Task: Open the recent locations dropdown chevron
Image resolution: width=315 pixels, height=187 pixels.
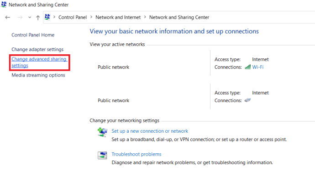Action: click(30, 17)
